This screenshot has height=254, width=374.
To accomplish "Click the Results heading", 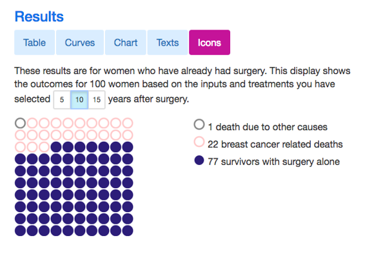I will (39, 17).
